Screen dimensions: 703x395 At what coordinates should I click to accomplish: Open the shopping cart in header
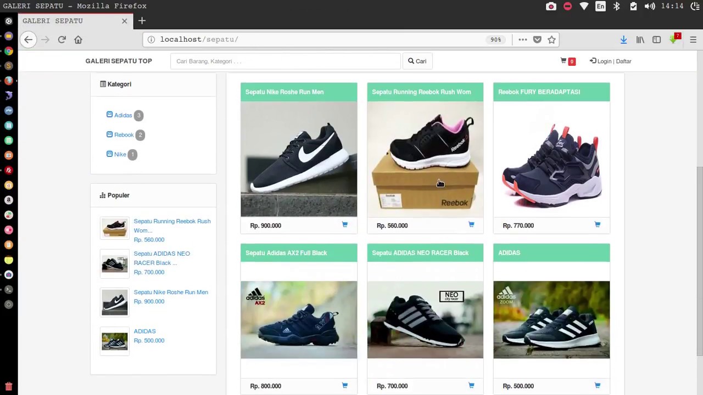point(567,61)
